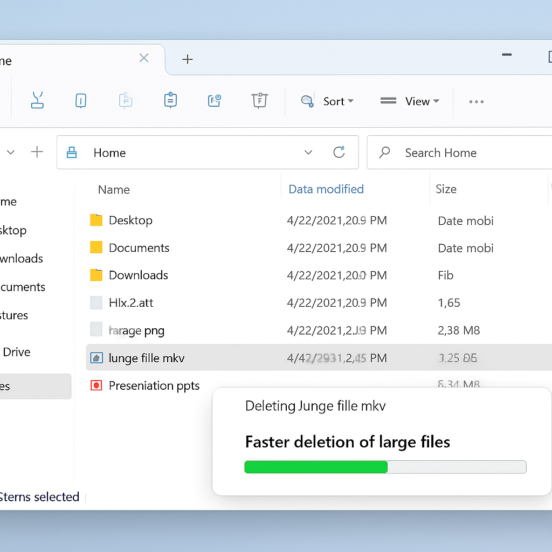Click the lunge fille mkv video icon
552x552 pixels.
tap(96, 358)
